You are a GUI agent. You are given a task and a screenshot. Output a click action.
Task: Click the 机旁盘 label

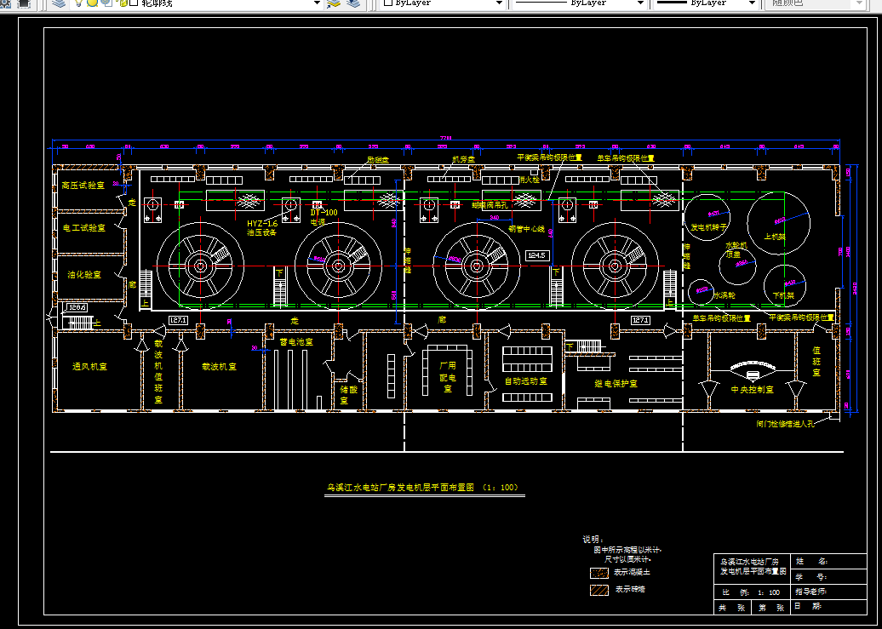click(463, 159)
